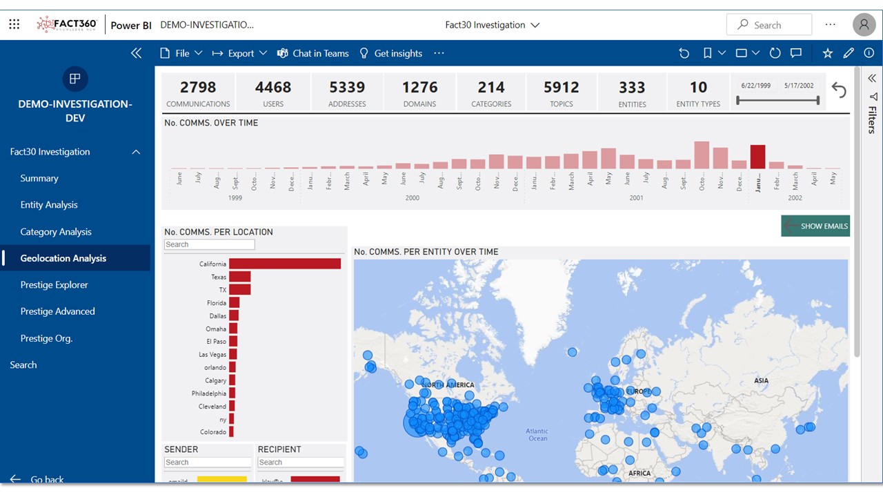Screen dimensions: 883x497
Task: Click Chat in Teams
Action: pyautogui.click(x=313, y=53)
